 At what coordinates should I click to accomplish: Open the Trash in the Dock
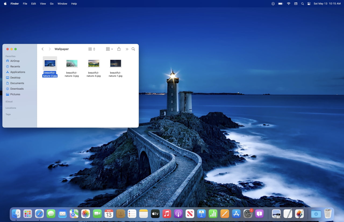point(328,214)
